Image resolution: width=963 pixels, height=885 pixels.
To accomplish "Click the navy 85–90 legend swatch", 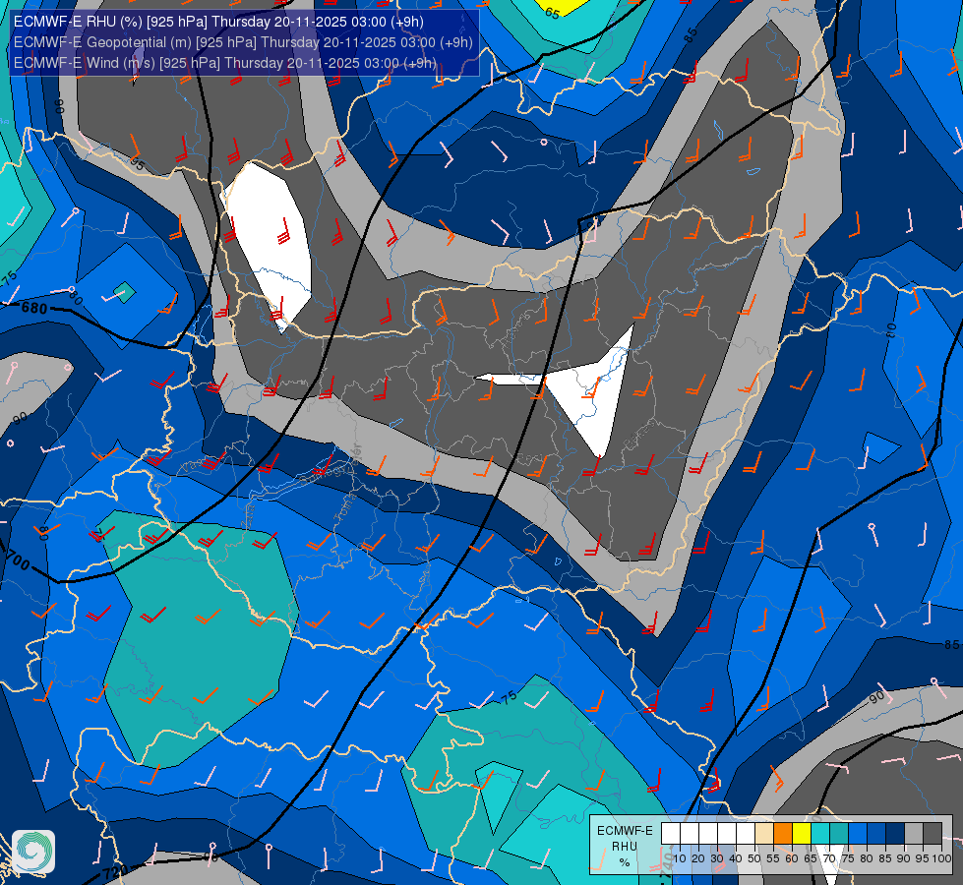I will [x=895, y=833].
